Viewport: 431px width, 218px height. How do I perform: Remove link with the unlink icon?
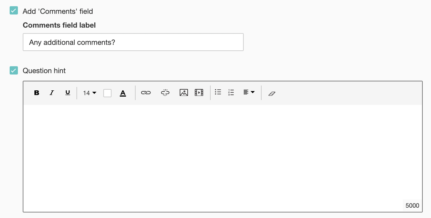tap(165, 93)
